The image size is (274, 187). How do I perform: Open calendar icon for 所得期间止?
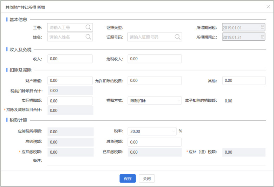(262, 36)
